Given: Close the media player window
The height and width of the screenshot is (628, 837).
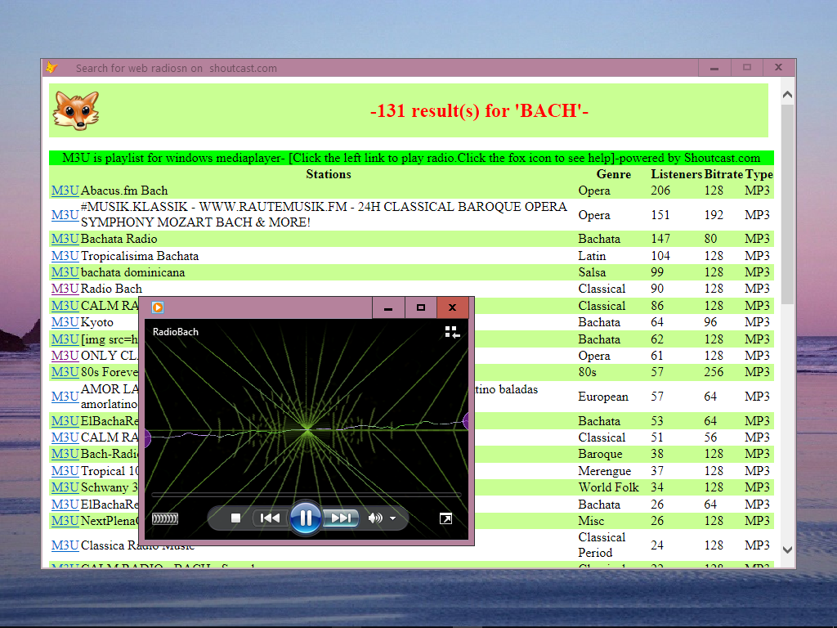Looking at the screenshot, I should coord(453,307).
